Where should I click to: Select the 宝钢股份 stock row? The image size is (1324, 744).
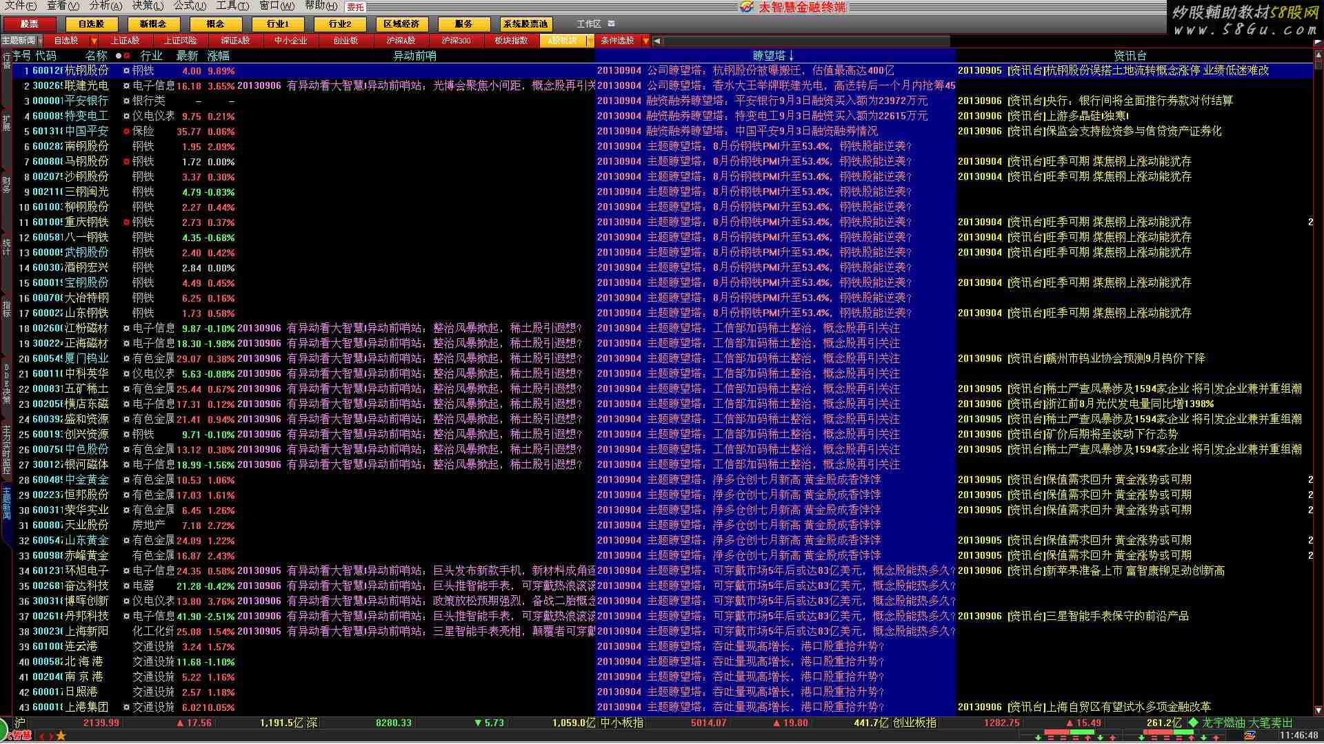pos(663,282)
